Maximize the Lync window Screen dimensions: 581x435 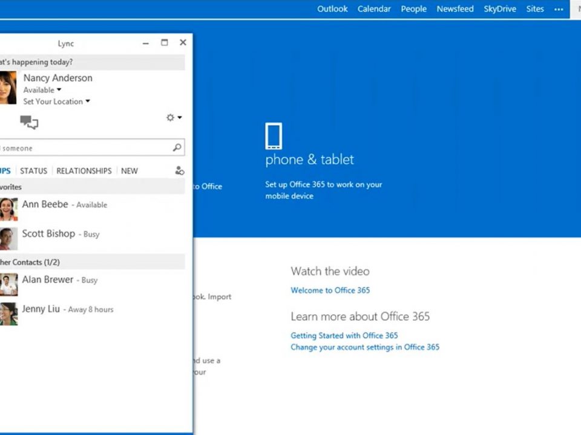[x=164, y=42]
